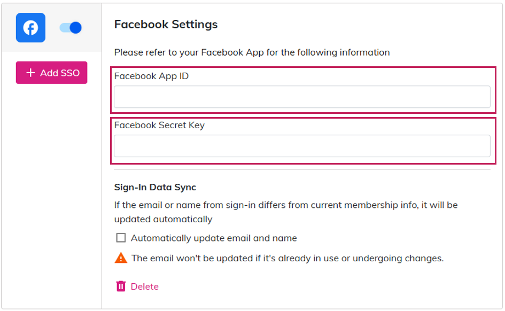Click the Facebook Settings heading
Screen dimensions: 505x311
click(x=166, y=25)
